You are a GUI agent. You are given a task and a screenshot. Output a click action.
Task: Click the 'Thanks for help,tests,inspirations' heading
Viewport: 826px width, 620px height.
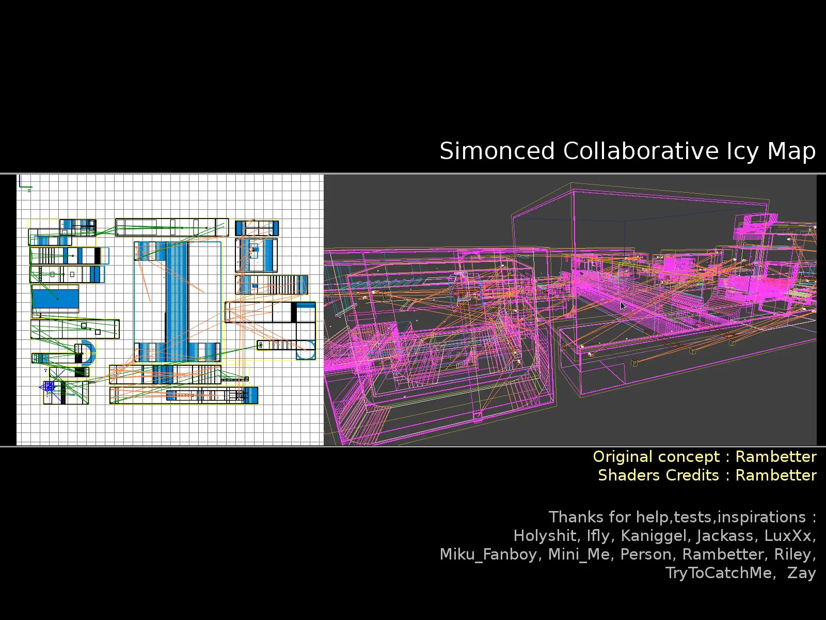[x=682, y=517]
